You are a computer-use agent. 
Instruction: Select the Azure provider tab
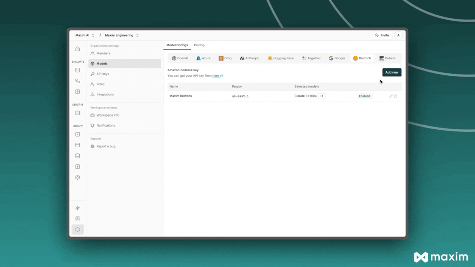click(203, 58)
